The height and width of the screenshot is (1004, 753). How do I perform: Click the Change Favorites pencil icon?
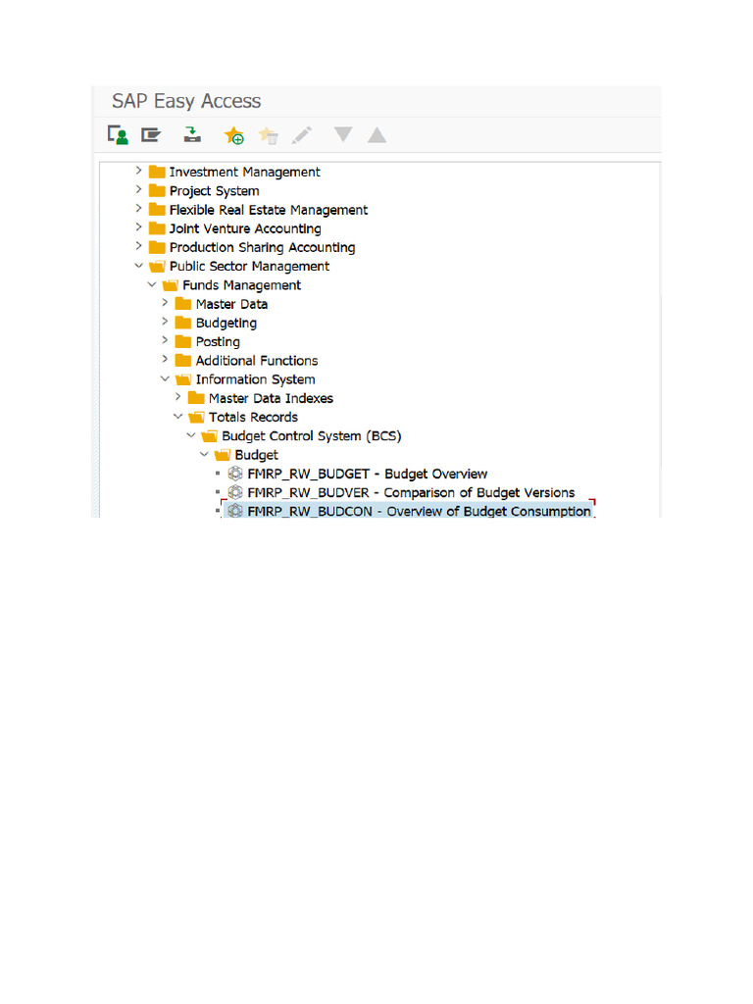(x=302, y=135)
